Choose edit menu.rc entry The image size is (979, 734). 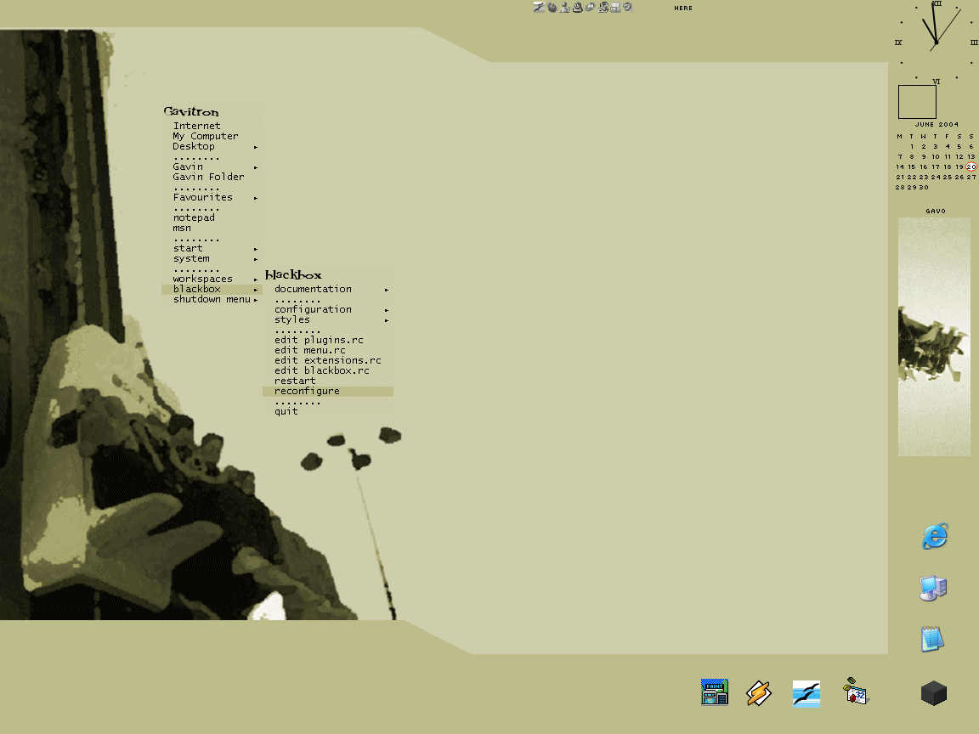(310, 350)
